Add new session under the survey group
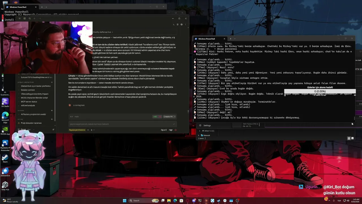Screen dimensions: 362x204 (x=52, y=119)
